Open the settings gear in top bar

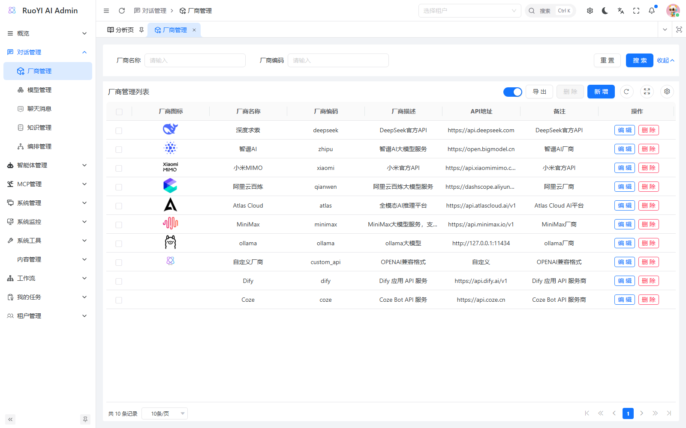pos(590,11)
